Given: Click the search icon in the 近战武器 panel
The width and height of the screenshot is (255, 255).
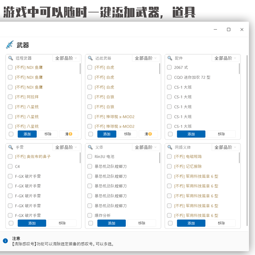Looking at the screenshot, I should [90, 58].
